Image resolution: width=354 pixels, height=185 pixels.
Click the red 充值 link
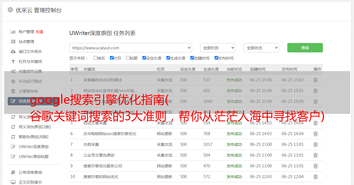[x=39, y=32]
